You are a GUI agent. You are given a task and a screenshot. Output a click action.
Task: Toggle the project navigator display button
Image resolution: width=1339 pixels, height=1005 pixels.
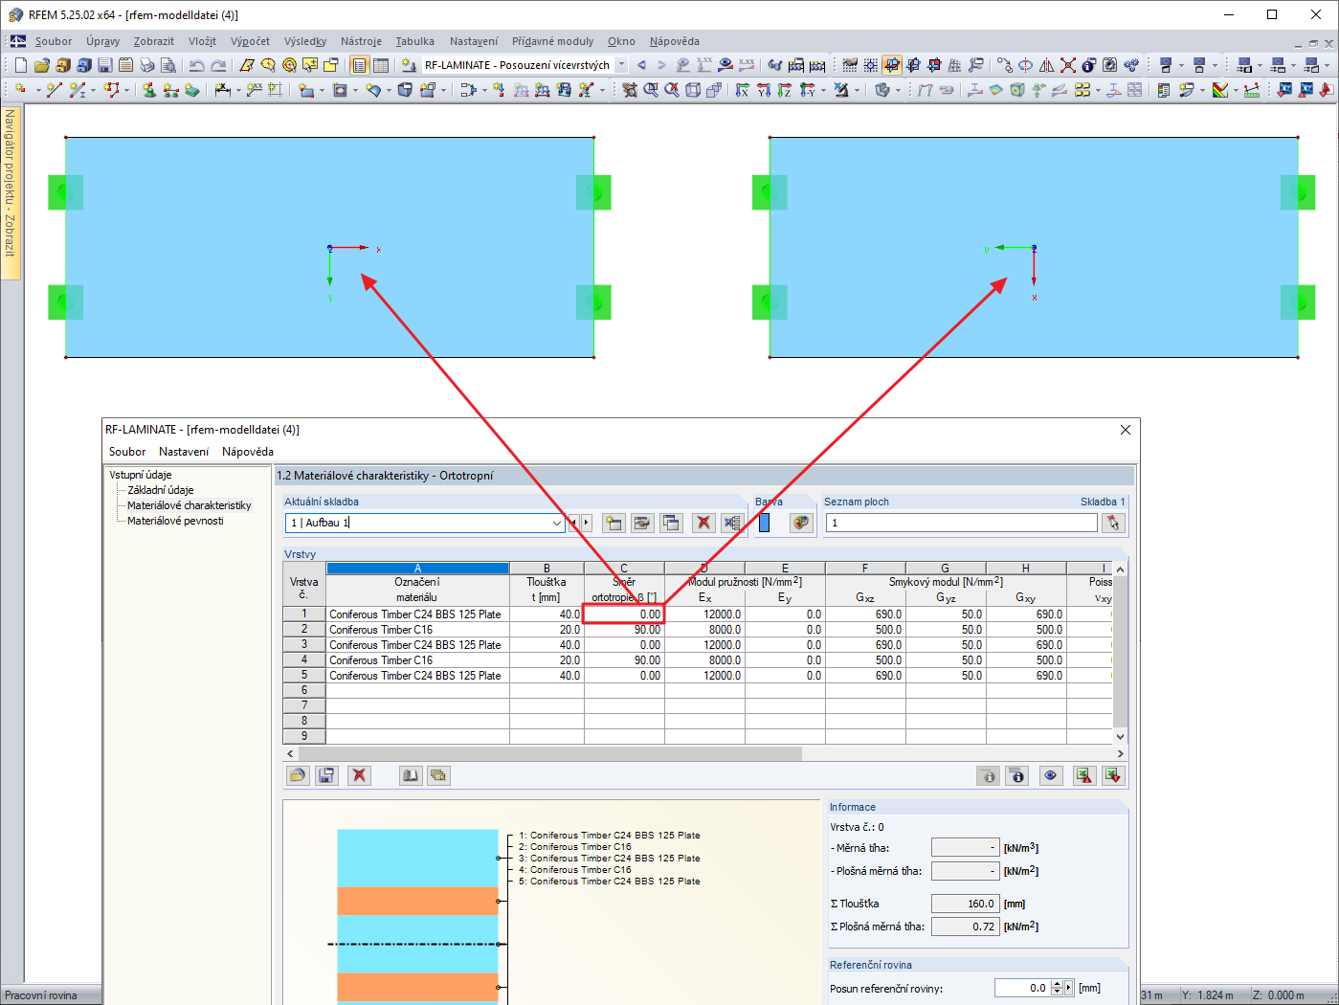pos(359,65)
